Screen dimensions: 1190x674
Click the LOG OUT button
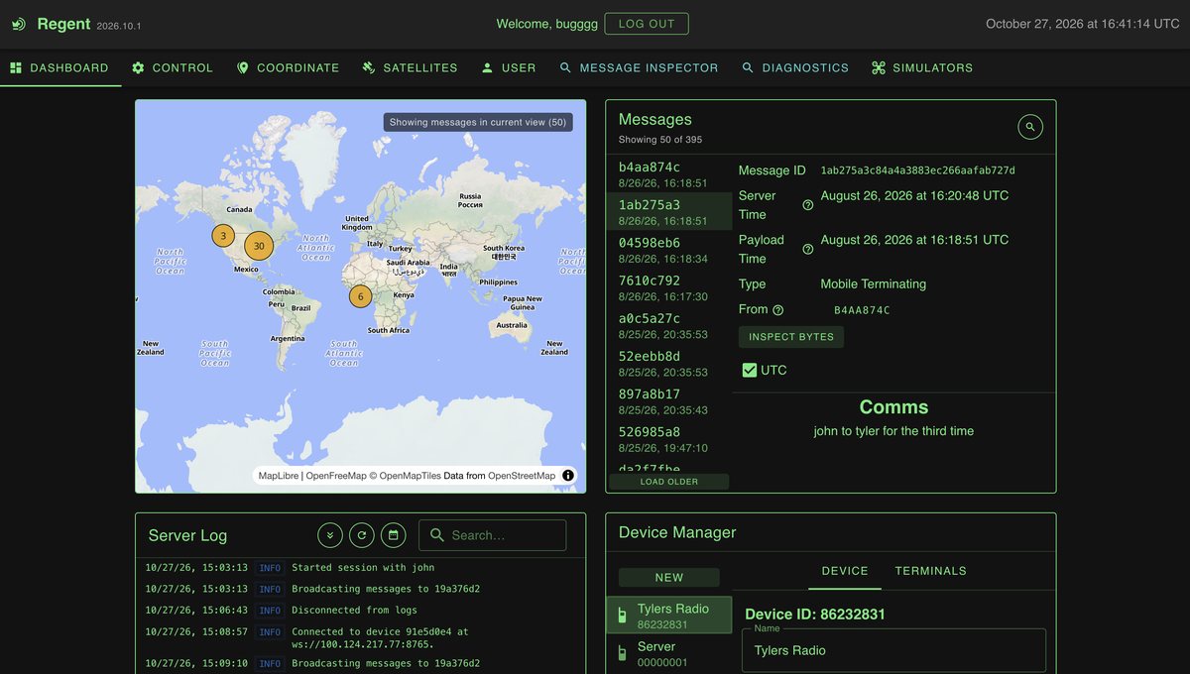click(647, 24)
